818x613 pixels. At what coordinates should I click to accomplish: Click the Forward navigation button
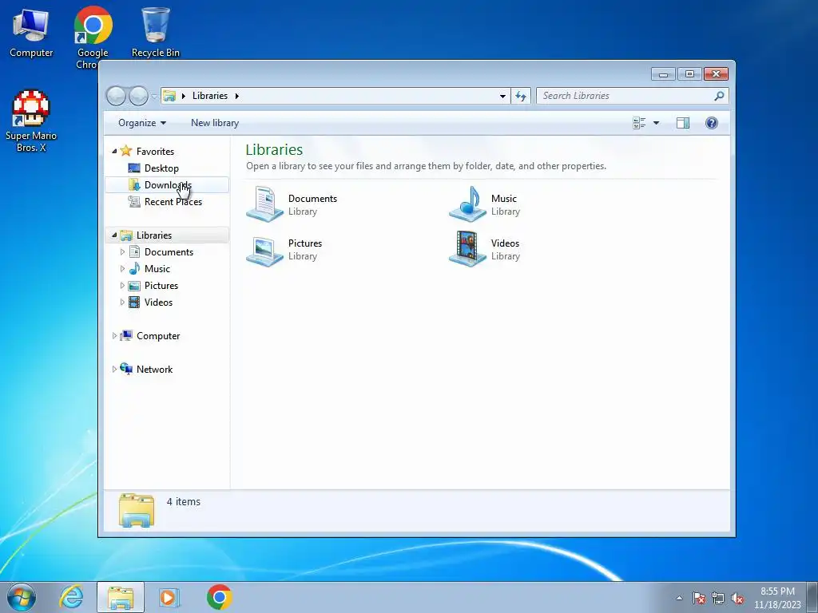138,96
